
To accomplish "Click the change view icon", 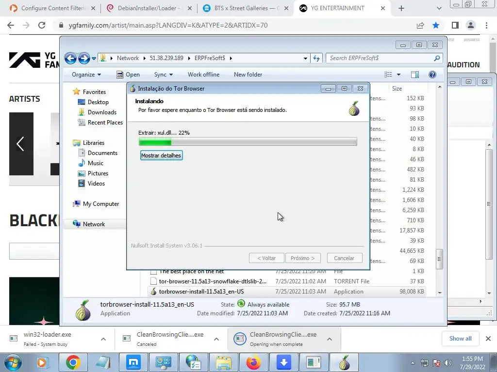I will [x=388, y=75].
